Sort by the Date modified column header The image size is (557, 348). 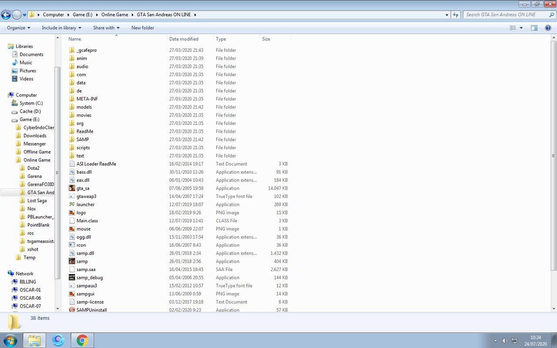pyautogui.click(x=190, y=39)
